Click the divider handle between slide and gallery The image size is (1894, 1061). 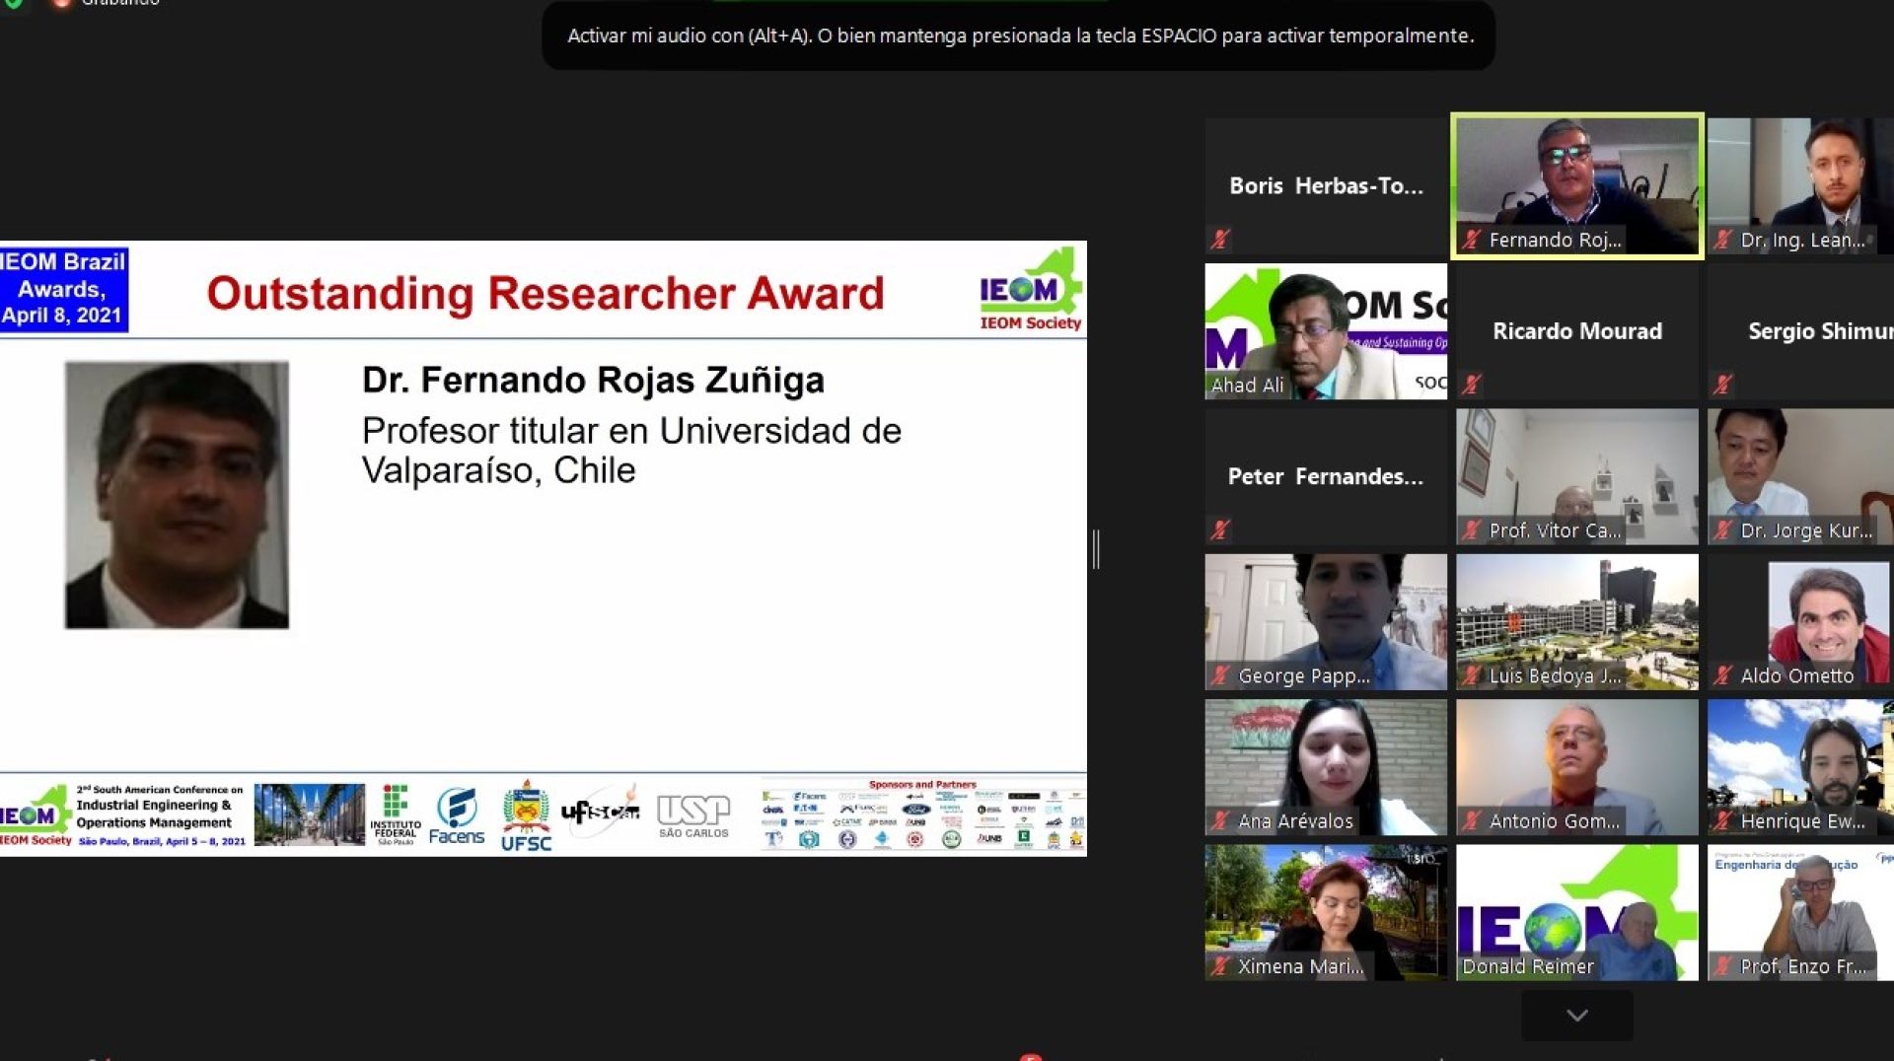click(1096, 549)
